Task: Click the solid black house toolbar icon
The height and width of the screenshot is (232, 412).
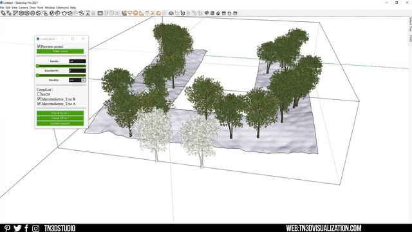Action: tap(218, 13)
